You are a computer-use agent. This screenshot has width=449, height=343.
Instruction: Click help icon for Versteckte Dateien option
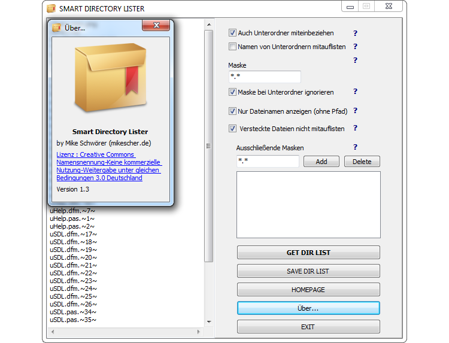355,128
